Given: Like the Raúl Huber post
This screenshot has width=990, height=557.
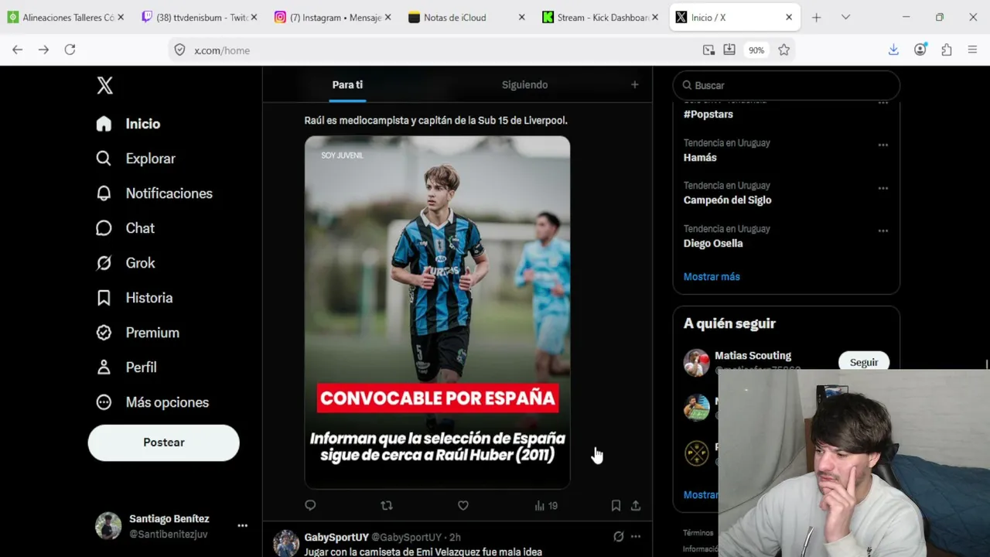Looking at the screenshot, I should pos(463,505).
